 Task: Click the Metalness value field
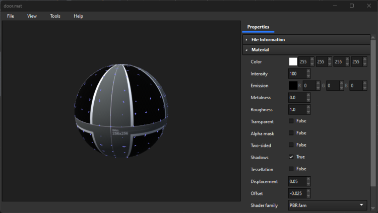tap(296, 98)
